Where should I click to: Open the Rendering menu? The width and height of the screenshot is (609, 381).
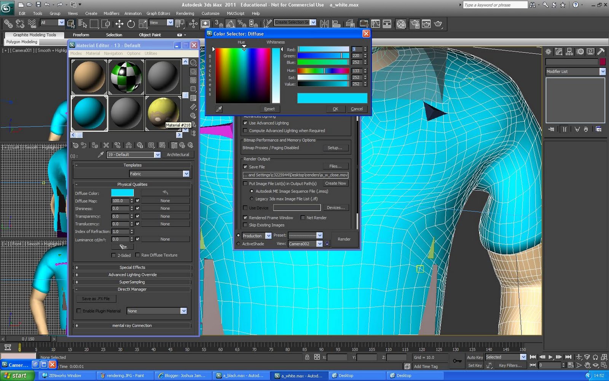(185, 13)
